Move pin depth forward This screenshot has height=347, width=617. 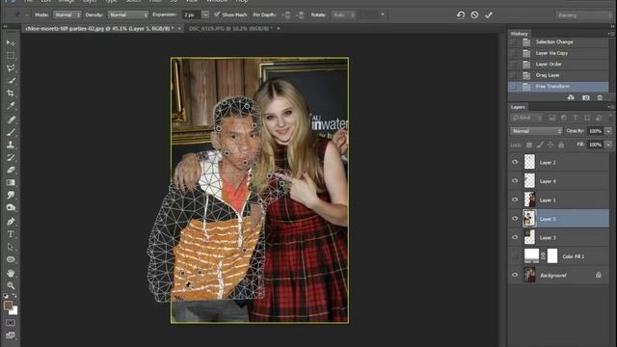coord(287,15)
